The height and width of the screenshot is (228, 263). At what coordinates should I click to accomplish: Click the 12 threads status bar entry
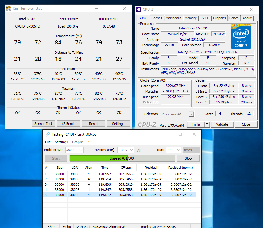[x=83, y=226]
